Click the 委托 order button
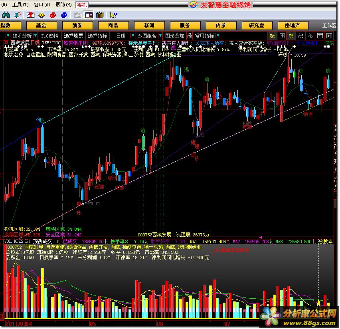 coord(82,5)
